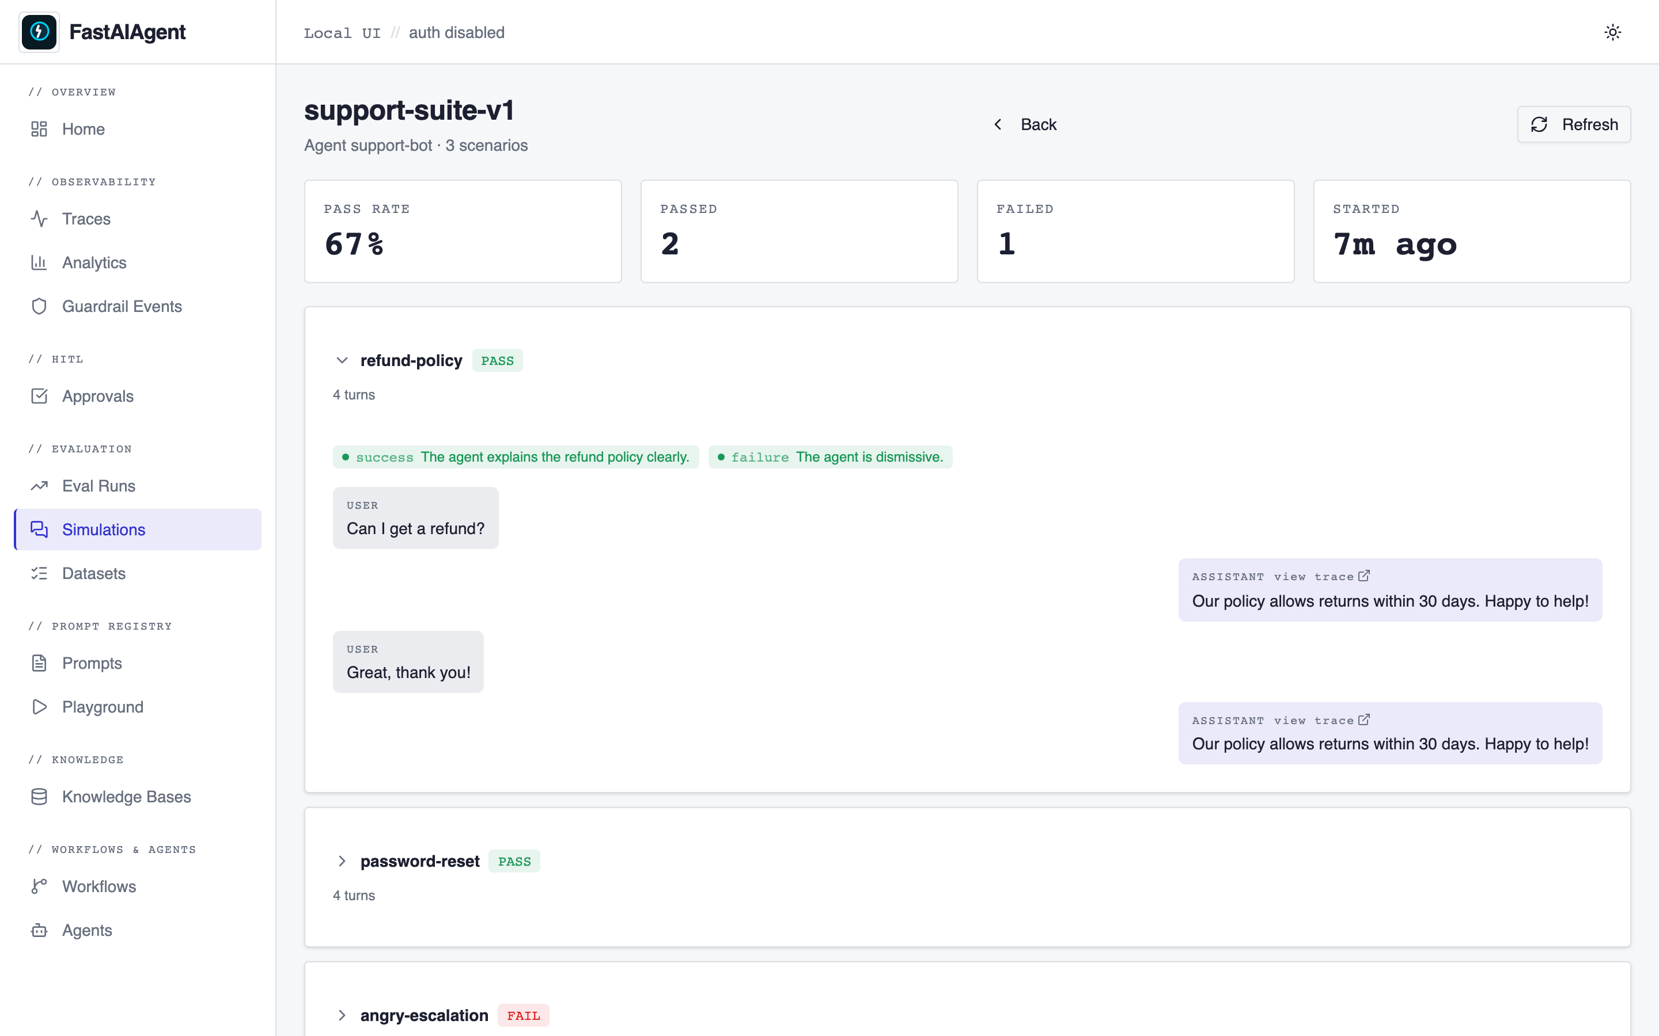Open the Datasets page
This screenshot has height=1036, width=1659.
coord(137,573)
